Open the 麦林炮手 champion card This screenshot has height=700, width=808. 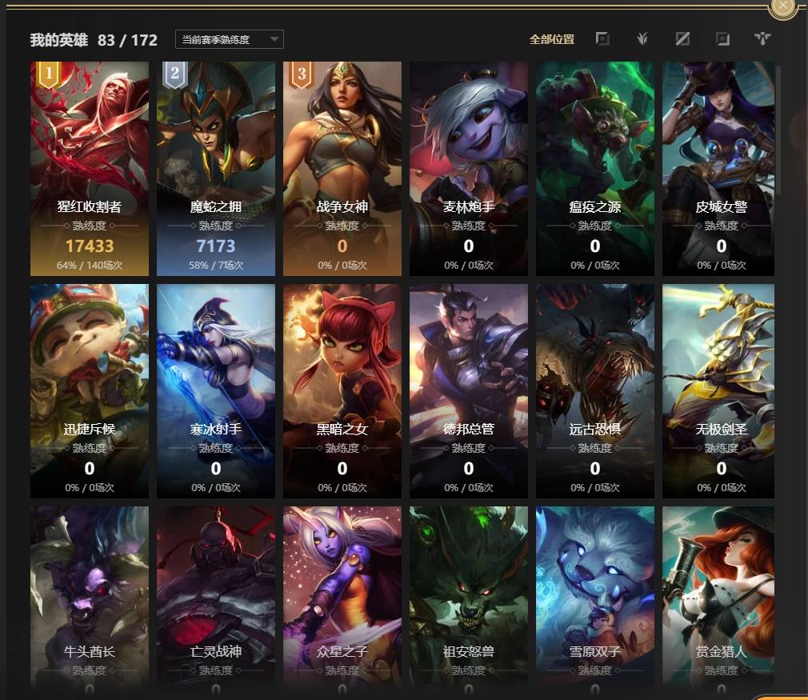pyautogui.click(x=469, y=169)
